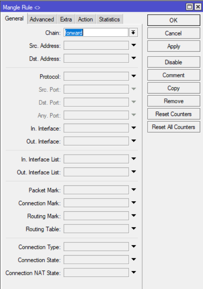This screenshot has width=203, height=289.
Task: Maximize the Mangle Rule window
Action: pyautogui.click(x=189, y=7)
